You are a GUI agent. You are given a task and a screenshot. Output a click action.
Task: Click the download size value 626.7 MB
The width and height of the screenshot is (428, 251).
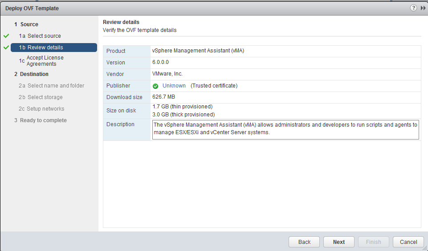coord(163,97)
